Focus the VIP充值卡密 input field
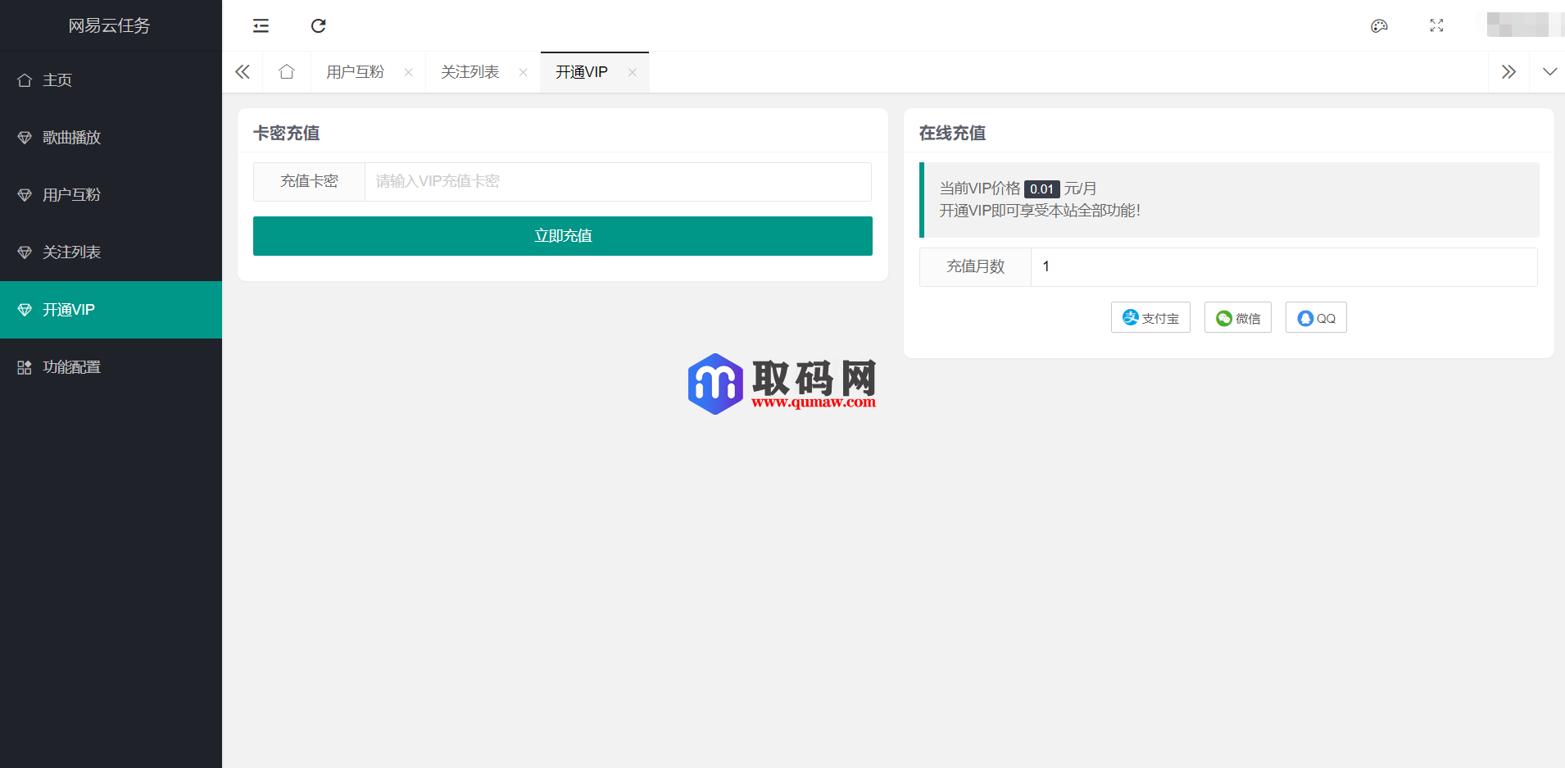The image size is (1565, 768). (618, 182)
